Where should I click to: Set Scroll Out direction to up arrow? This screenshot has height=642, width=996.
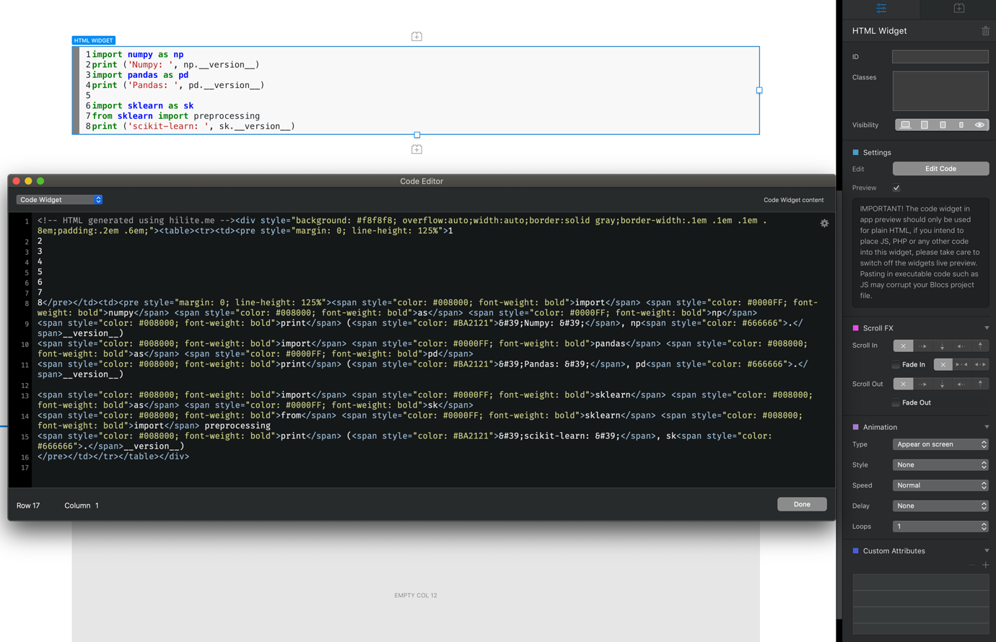[x=979, y=384]
